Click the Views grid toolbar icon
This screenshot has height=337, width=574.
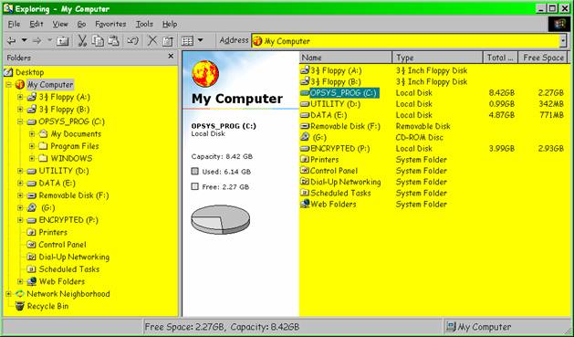[x=187, y=41]
